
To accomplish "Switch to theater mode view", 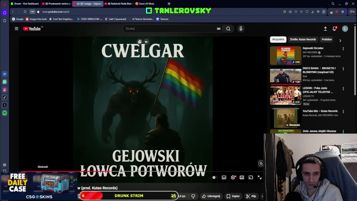I will 242,178.
